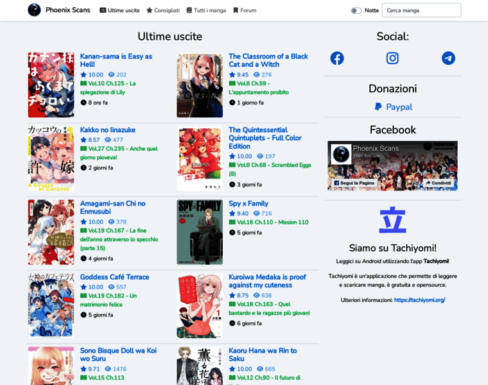The height and width of the screenshot is (385, 488).
Task: Click the Phoenix Scans logo icon
Action: pyautogui.click(x=34, y=10)
